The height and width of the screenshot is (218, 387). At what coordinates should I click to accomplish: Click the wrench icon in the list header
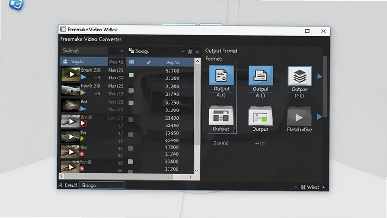149,62
